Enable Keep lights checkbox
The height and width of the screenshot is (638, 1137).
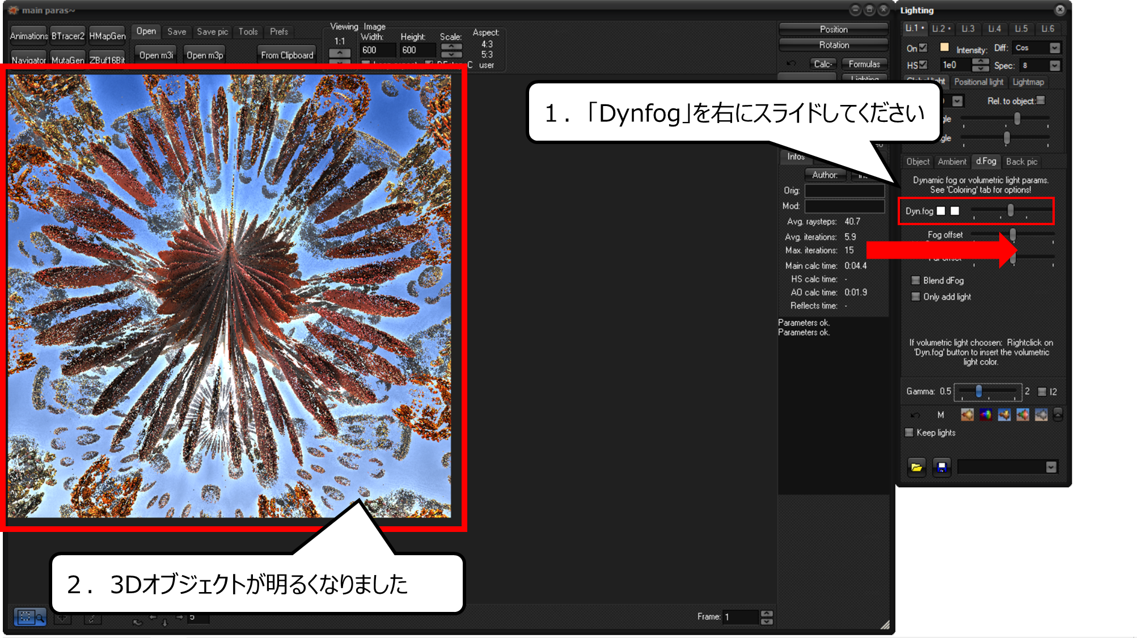pos(909,433)
